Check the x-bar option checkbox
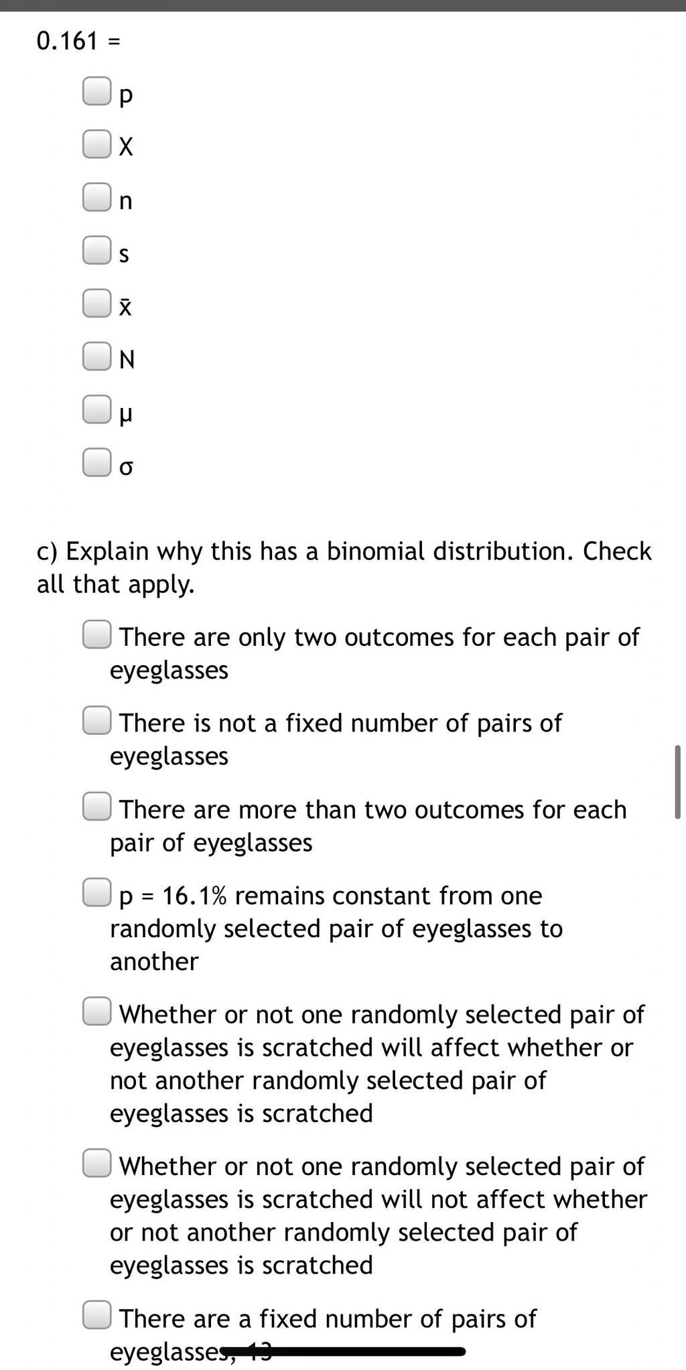 96,303
